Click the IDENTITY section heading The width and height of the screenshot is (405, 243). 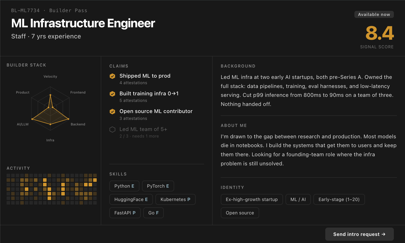232,188
